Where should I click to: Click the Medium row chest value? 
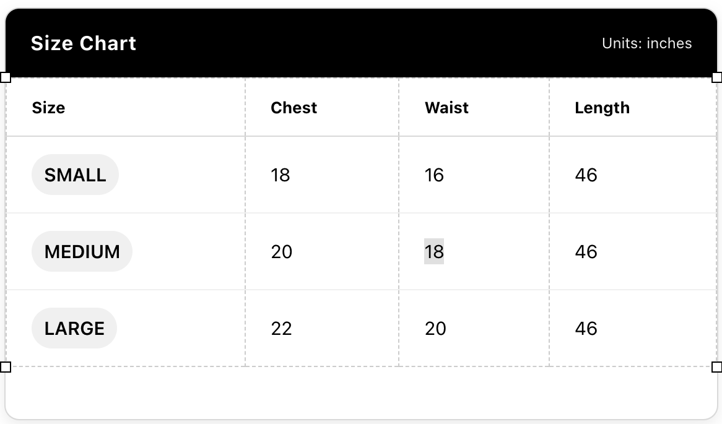click(x=282, y=252)
